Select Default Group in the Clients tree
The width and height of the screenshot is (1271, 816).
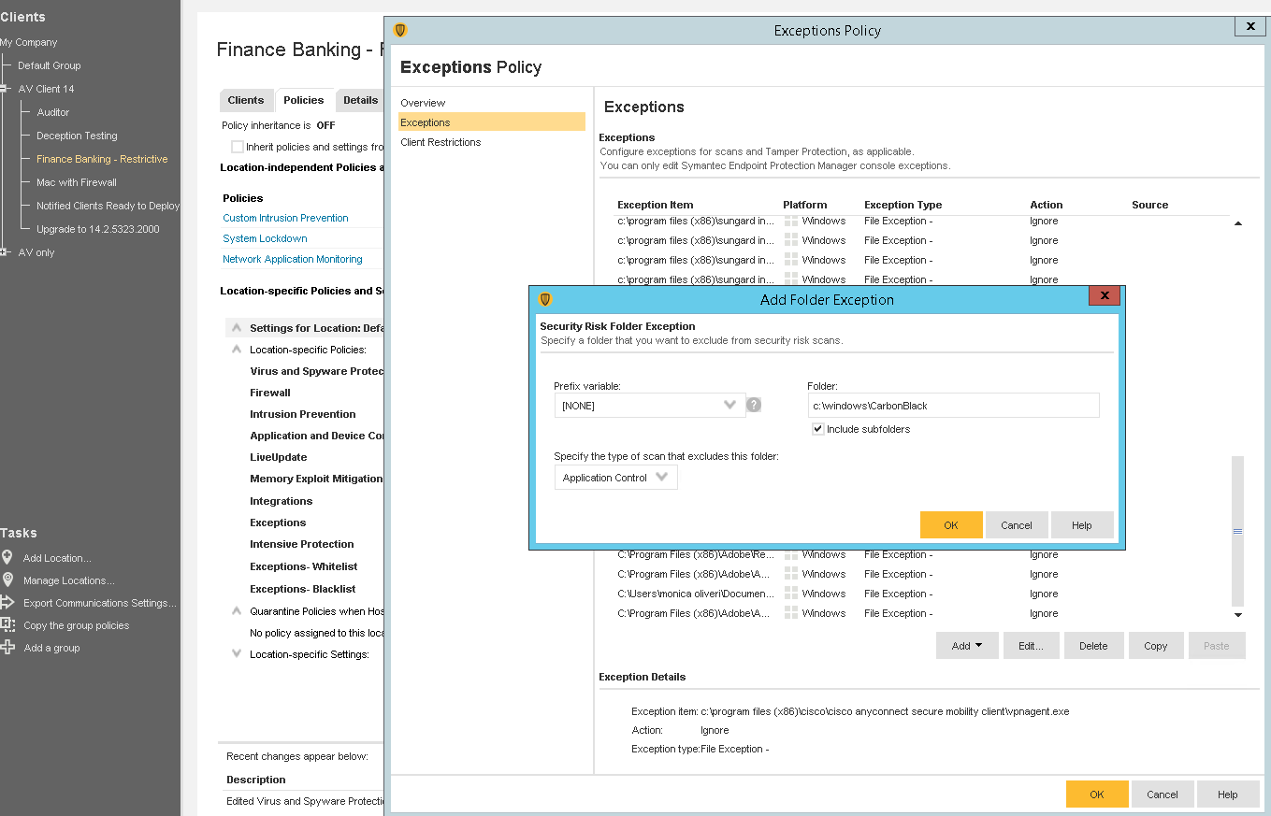pos(49,65)
